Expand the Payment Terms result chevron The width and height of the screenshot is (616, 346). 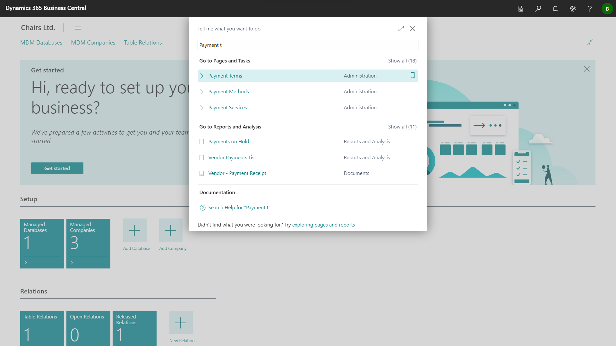(202, 76)
